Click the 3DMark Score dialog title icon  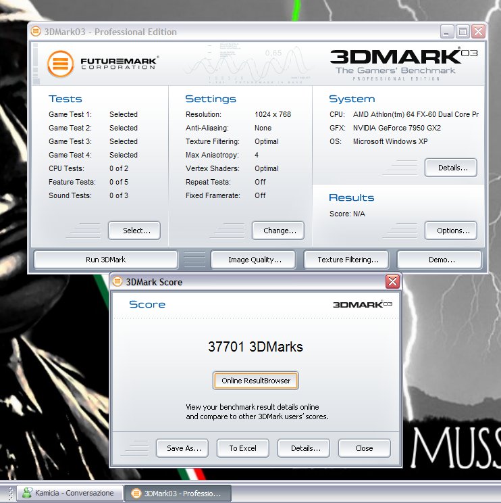[x=119, y=282]
